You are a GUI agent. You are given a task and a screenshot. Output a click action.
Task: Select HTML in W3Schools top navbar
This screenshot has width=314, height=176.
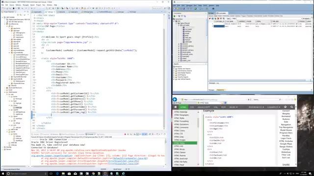(183, 107)
